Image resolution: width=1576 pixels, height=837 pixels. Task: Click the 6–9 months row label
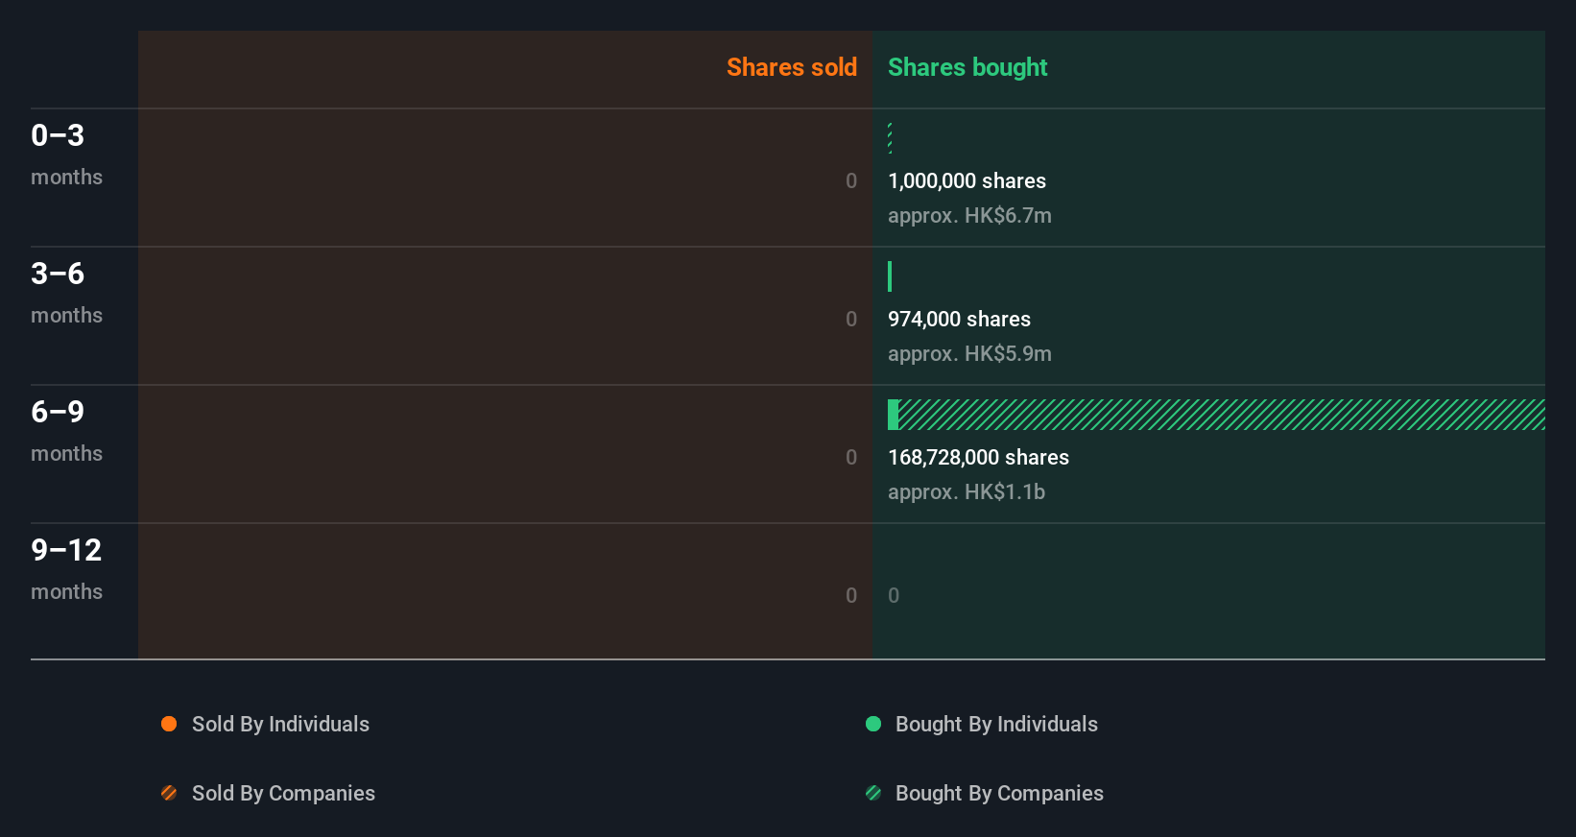click(66, 431)
